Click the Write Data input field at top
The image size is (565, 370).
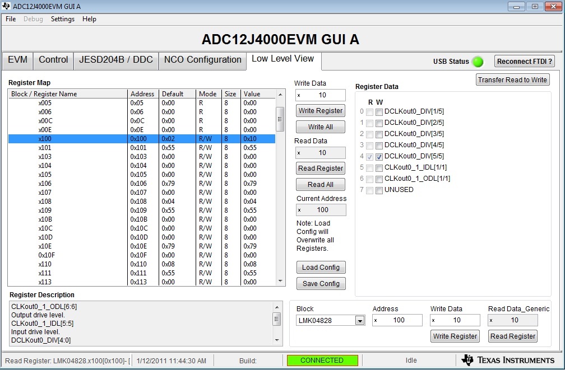click(x=321, y=95)
